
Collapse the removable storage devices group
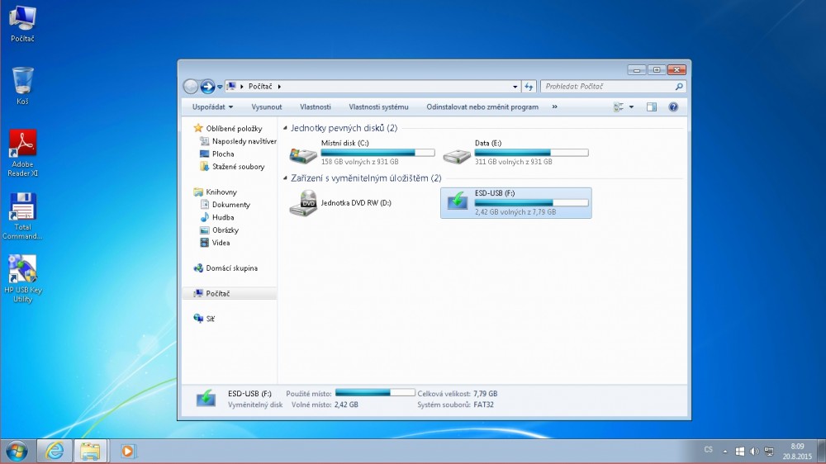tap(285, 178)
